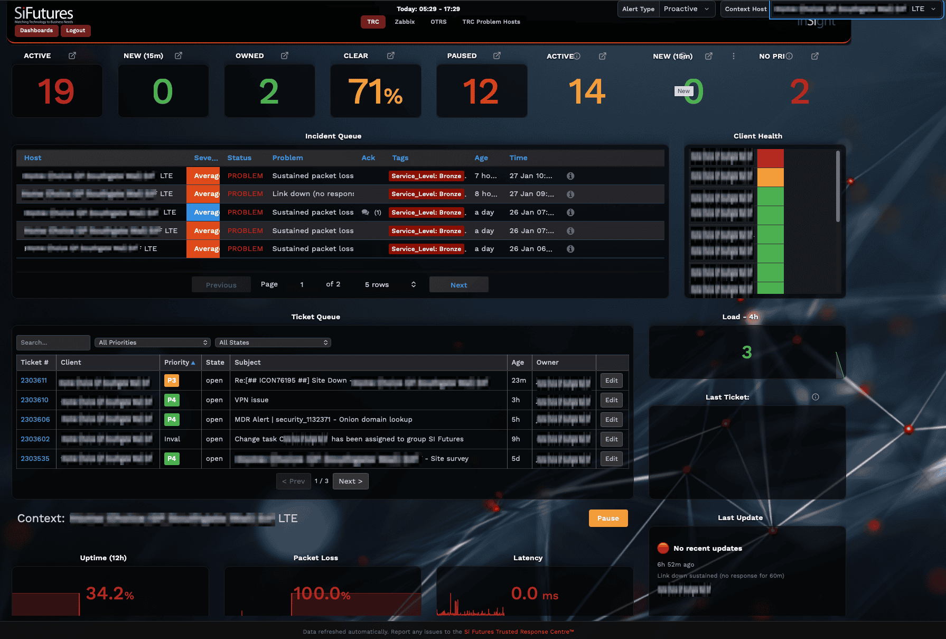This screenshot has width=946, height=639.
Task: Go to Next page of ticket queue
Action: tap(351, 481)
